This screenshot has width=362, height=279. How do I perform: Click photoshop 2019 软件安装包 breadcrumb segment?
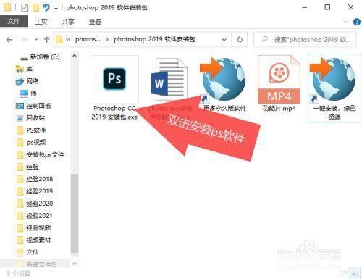tap(154, 39)
